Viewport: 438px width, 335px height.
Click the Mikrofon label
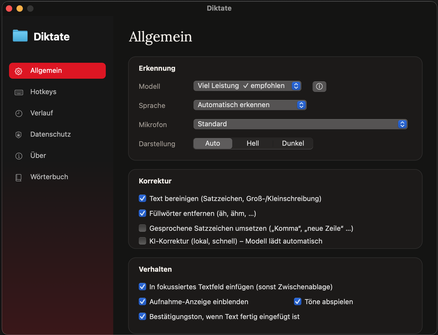point(153,125)
